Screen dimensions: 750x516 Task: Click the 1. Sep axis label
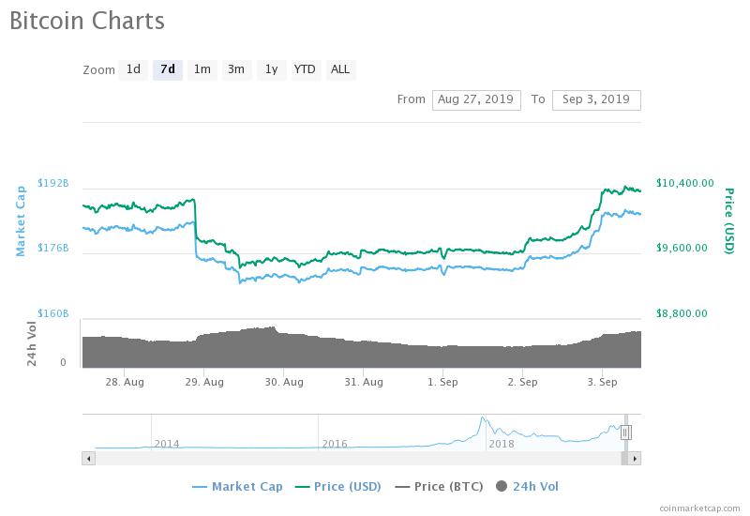click(x=442, y=382)
